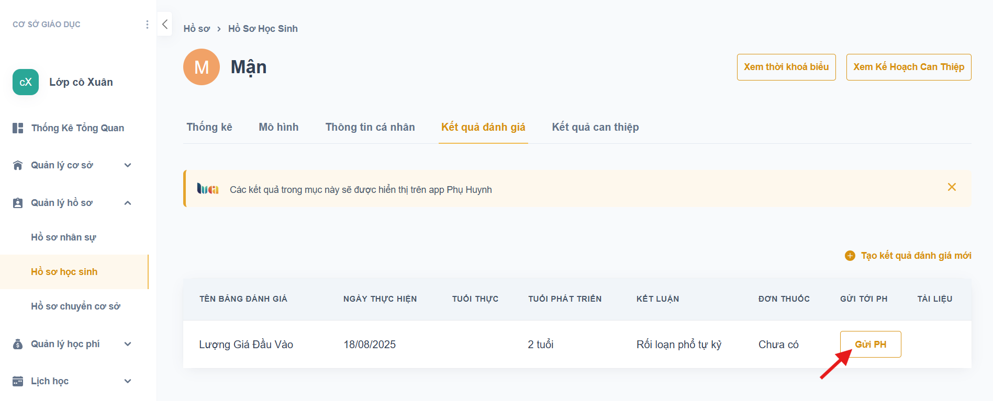Click the Xem thời khoá biểu button

click(x=786, y=67)
